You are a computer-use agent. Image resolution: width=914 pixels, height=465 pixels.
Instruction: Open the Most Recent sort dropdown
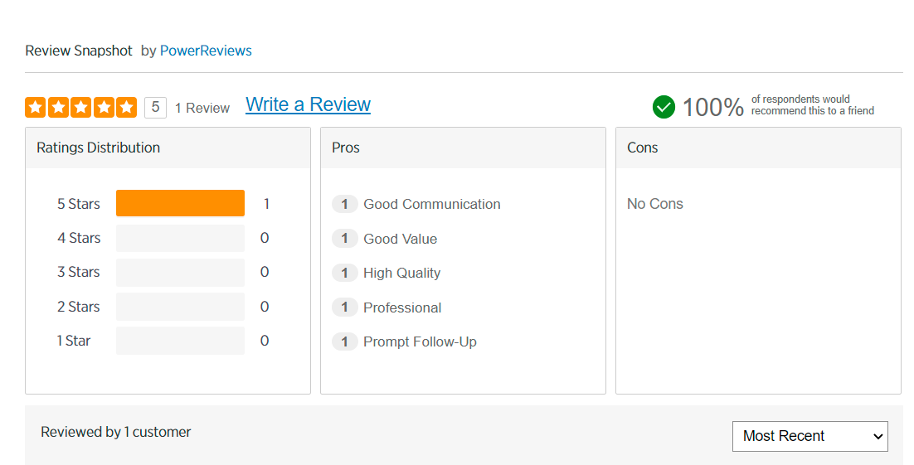pyautogui.click(x=809, y=436)
